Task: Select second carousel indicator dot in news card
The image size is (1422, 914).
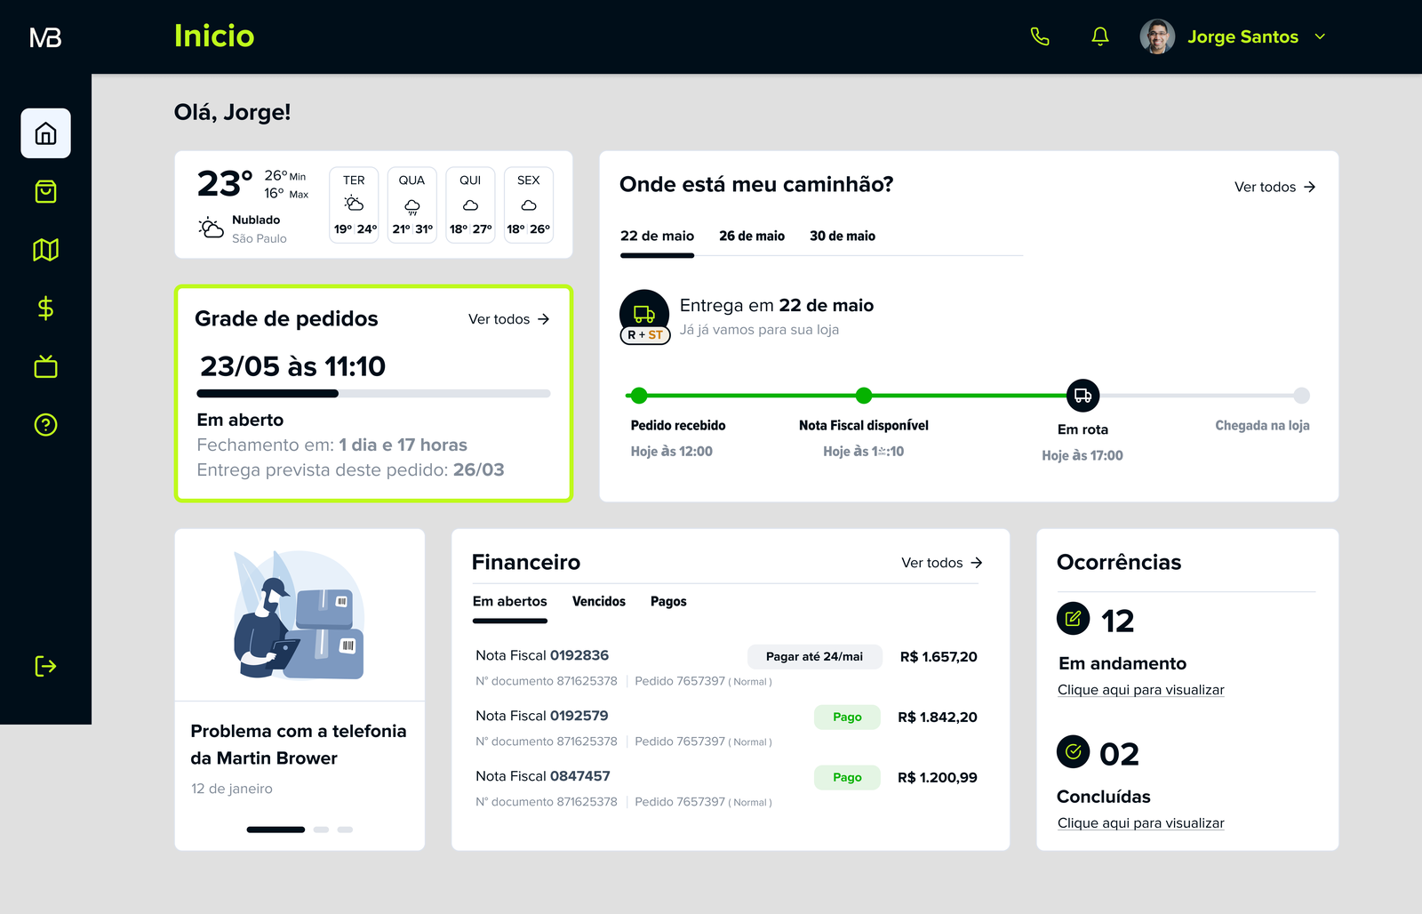Action: 321,830
